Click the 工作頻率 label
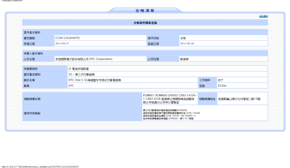290x168 pixels. point(204,80)
